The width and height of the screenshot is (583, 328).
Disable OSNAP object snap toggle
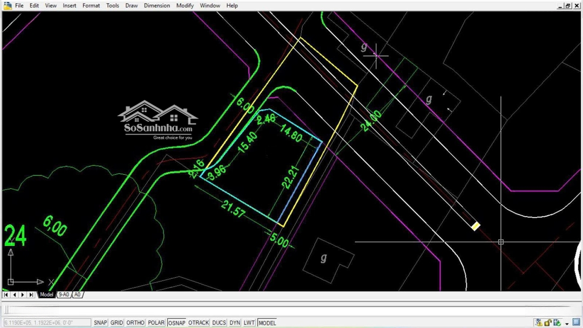(177, 323)
